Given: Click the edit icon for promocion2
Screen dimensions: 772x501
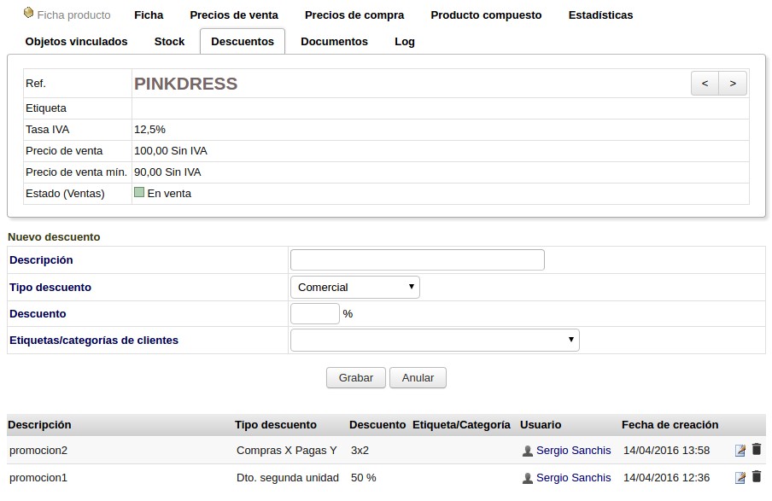Looking at the screenshot, I should [x=740, y=451].
